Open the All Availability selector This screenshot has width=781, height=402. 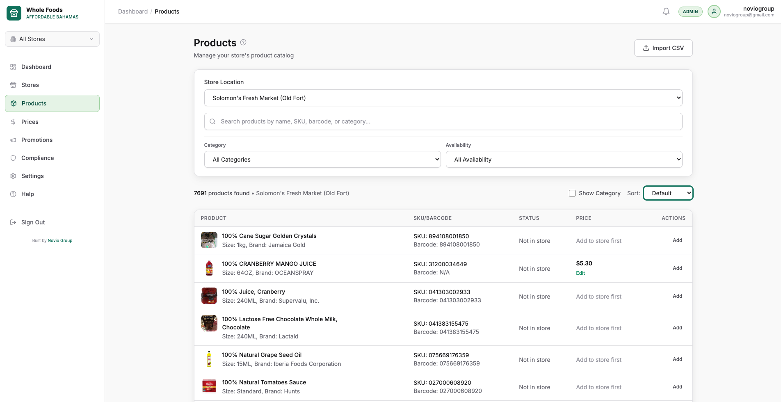point(564,159)
